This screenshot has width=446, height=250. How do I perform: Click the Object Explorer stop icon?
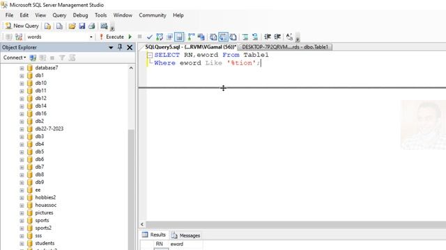point(52,58)
